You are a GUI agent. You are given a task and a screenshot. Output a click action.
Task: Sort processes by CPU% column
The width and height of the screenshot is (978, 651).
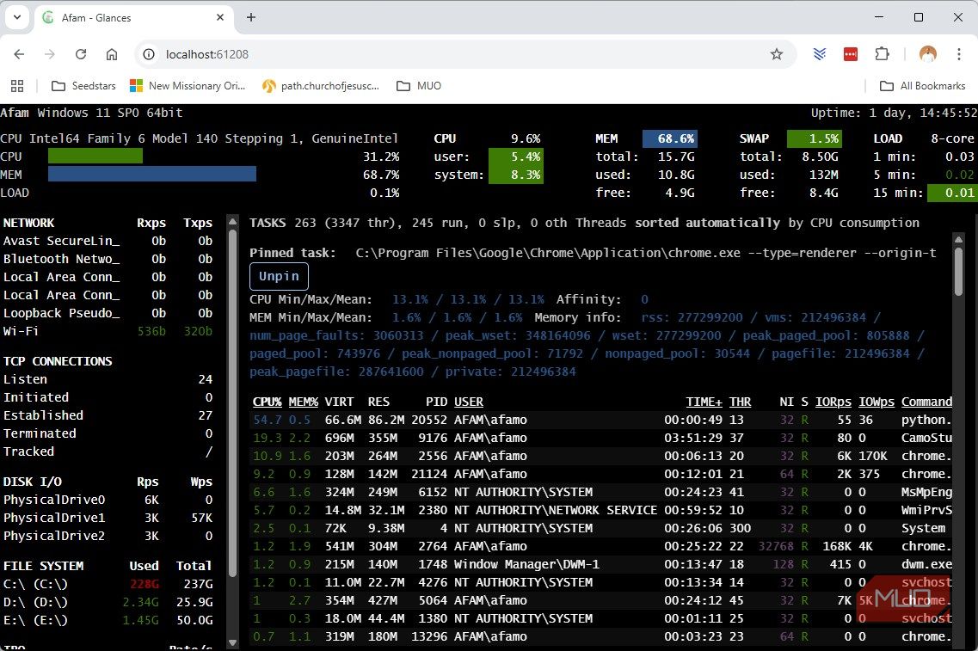coord(267,402)
